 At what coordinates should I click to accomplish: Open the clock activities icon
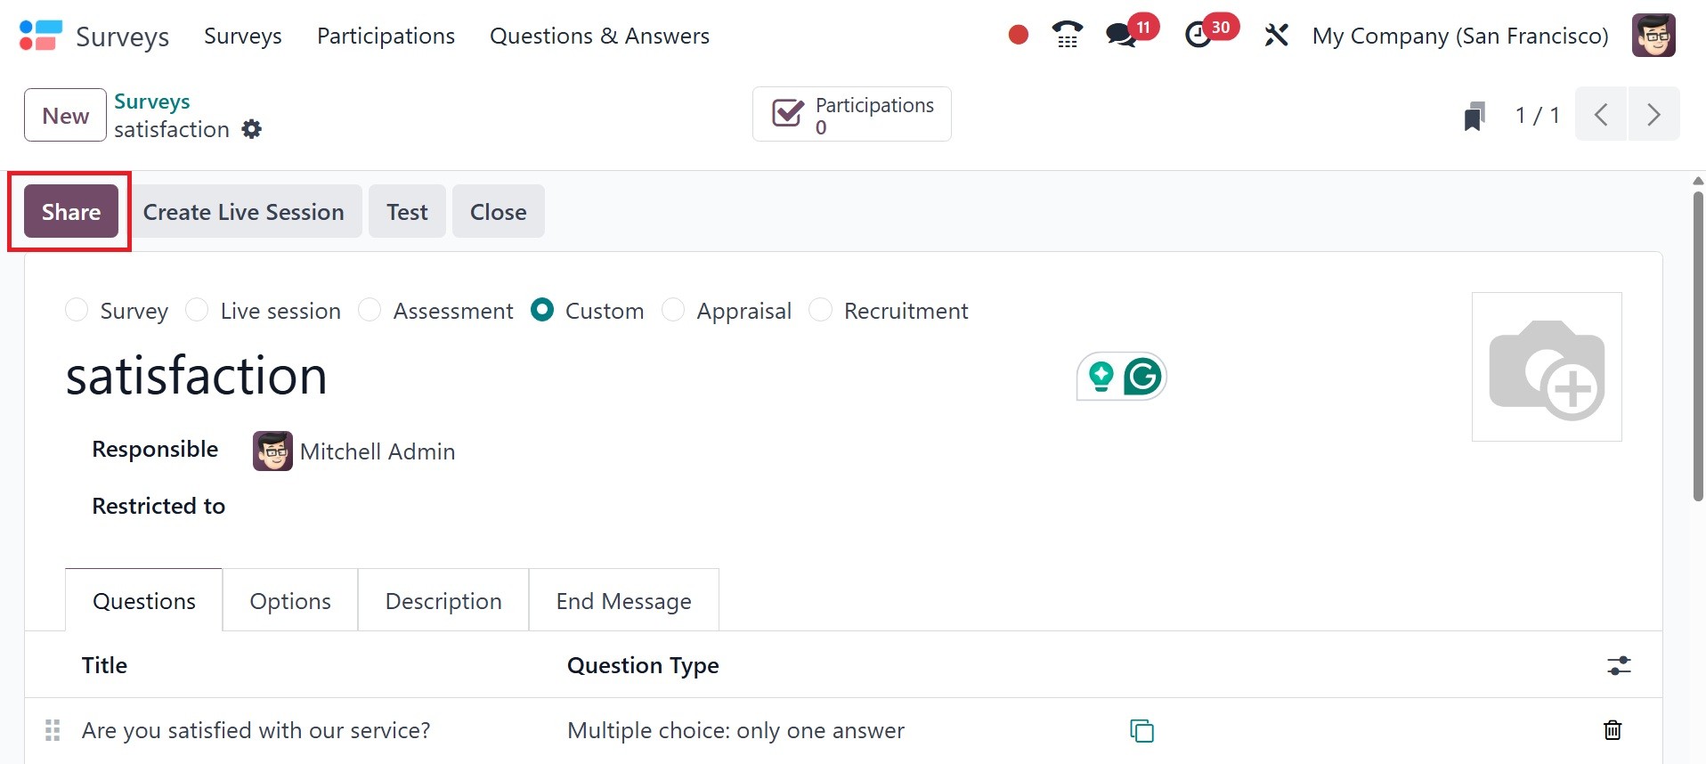click(1198, 36)
